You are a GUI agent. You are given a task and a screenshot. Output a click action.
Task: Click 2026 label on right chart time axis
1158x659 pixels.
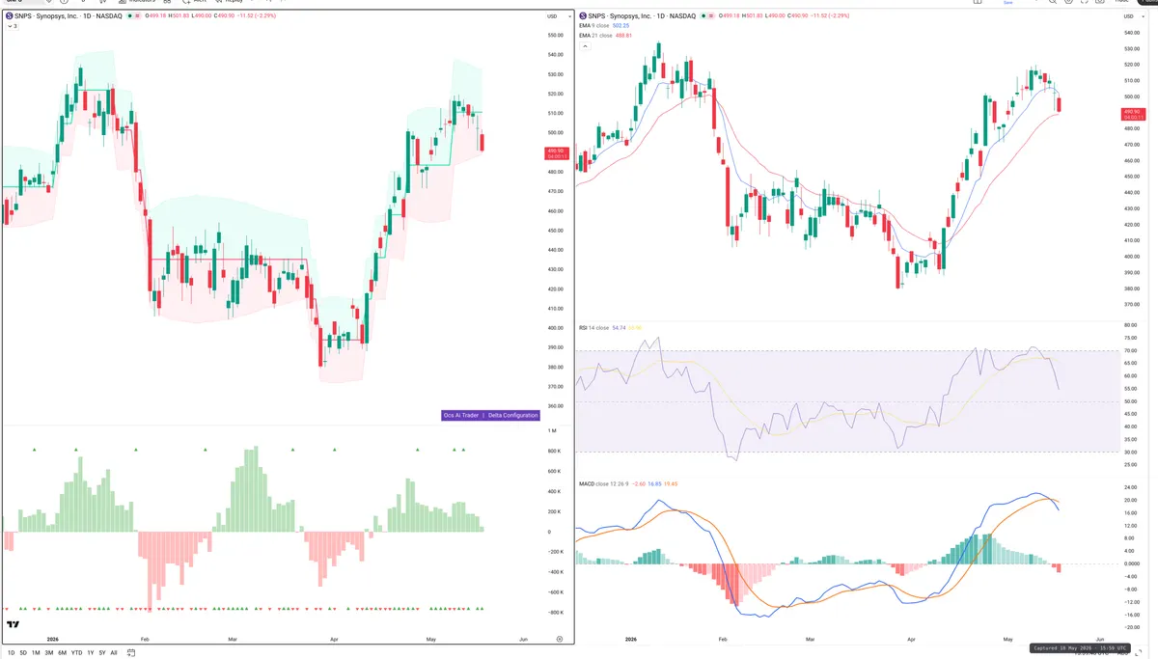pyautogui.click(x=631, y=639)
